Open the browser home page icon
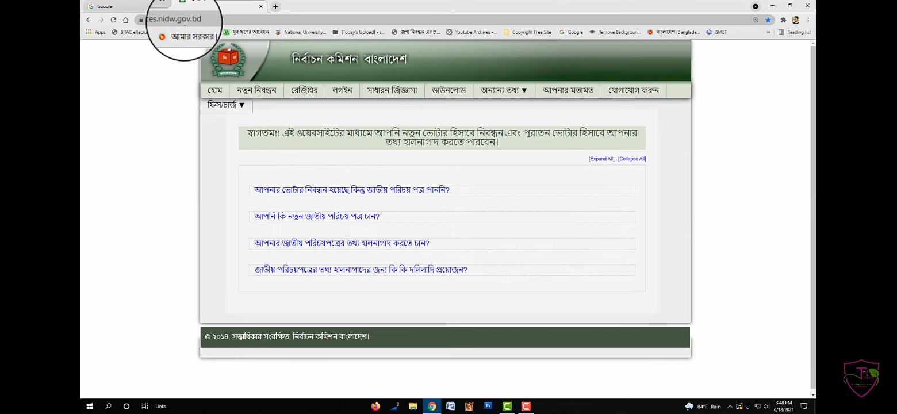Viewport: 897px width, 414px height. tap(125, 20)
